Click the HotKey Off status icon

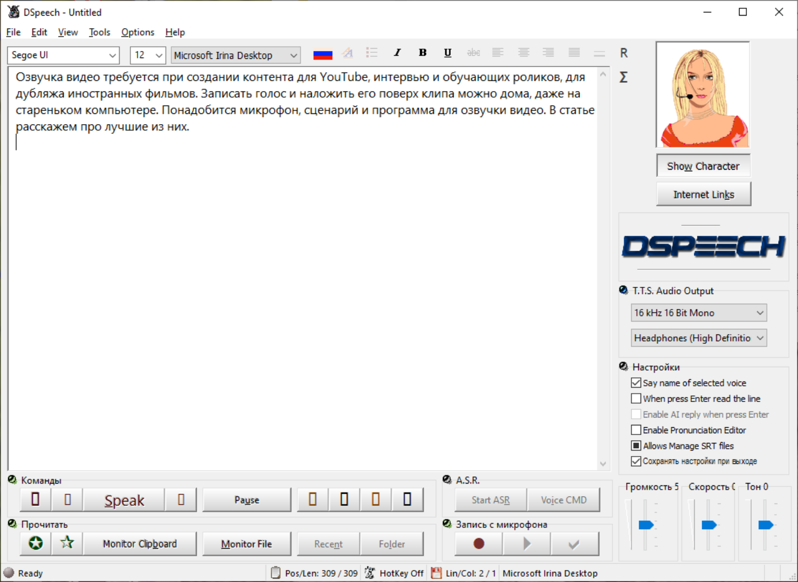370,573
